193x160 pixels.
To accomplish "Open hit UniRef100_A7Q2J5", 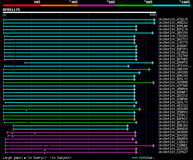I will (173, 19).
